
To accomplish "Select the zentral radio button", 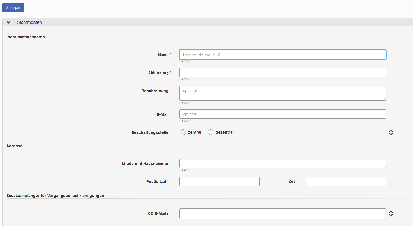I will (x=183, y=132).
